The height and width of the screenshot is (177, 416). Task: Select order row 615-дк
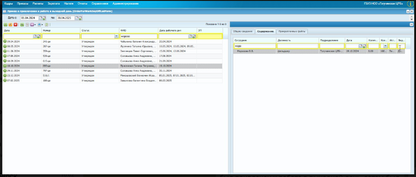tap(113, 61)
